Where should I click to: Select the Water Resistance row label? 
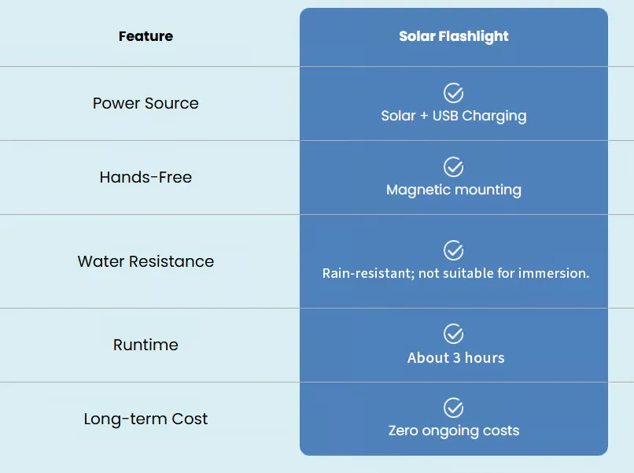coord(146,261)
